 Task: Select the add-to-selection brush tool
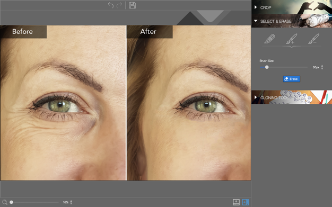tap(292, 39)
